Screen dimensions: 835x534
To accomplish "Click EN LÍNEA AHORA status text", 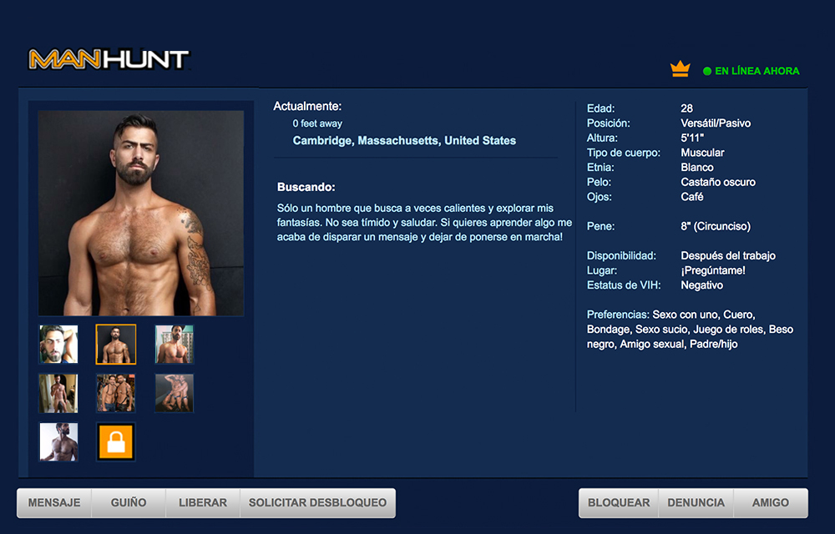I will pos(757,71).
